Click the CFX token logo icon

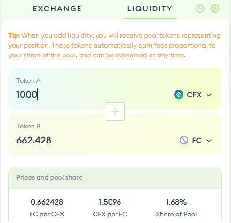tap(179, 95)
